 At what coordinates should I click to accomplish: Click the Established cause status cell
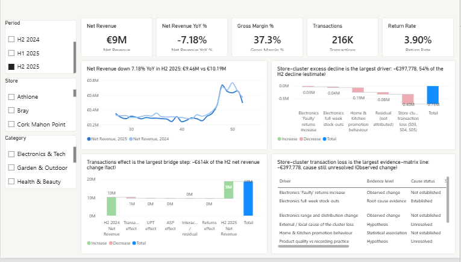coord(421,201)
